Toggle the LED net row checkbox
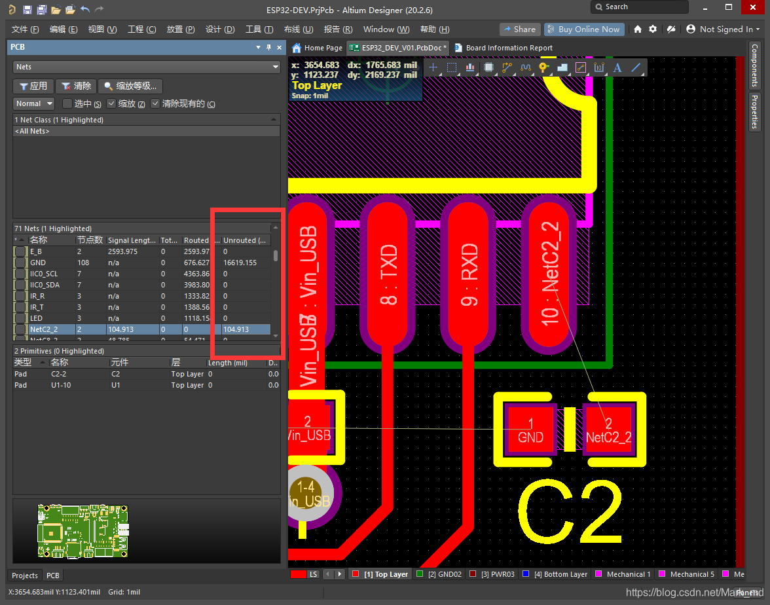The image size is (770, 605). tap(20, 318)
